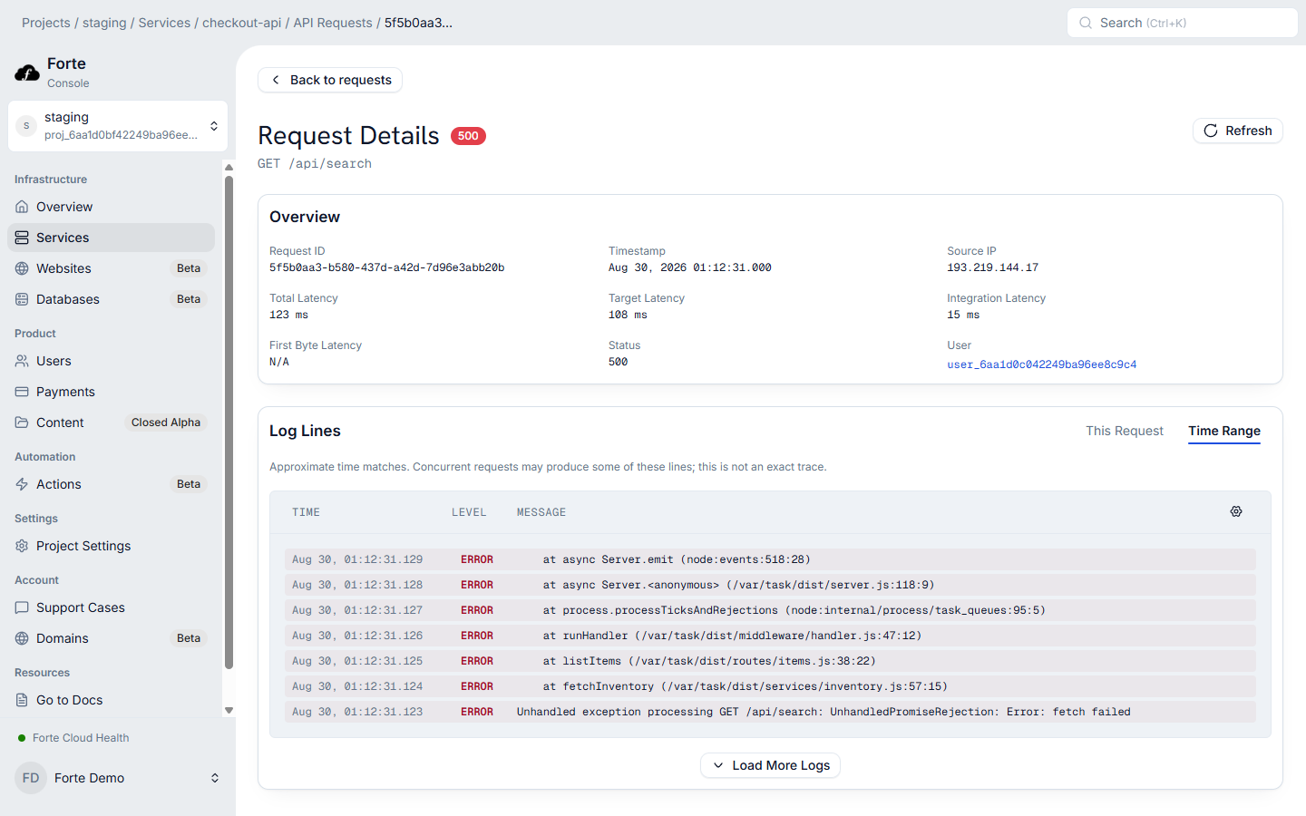Click the green Forte Cloud Health status dot
The height and width of the screenshot is (816, 1306).
tap(22, 738)
